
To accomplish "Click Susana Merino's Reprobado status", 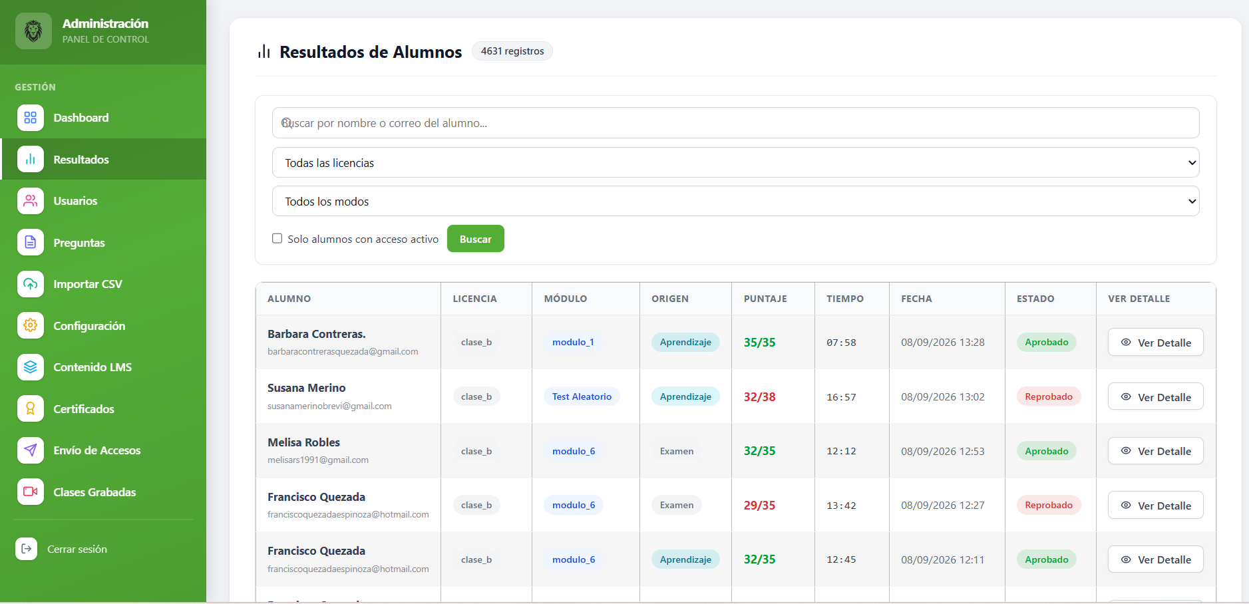I will tap(1049, 396).
